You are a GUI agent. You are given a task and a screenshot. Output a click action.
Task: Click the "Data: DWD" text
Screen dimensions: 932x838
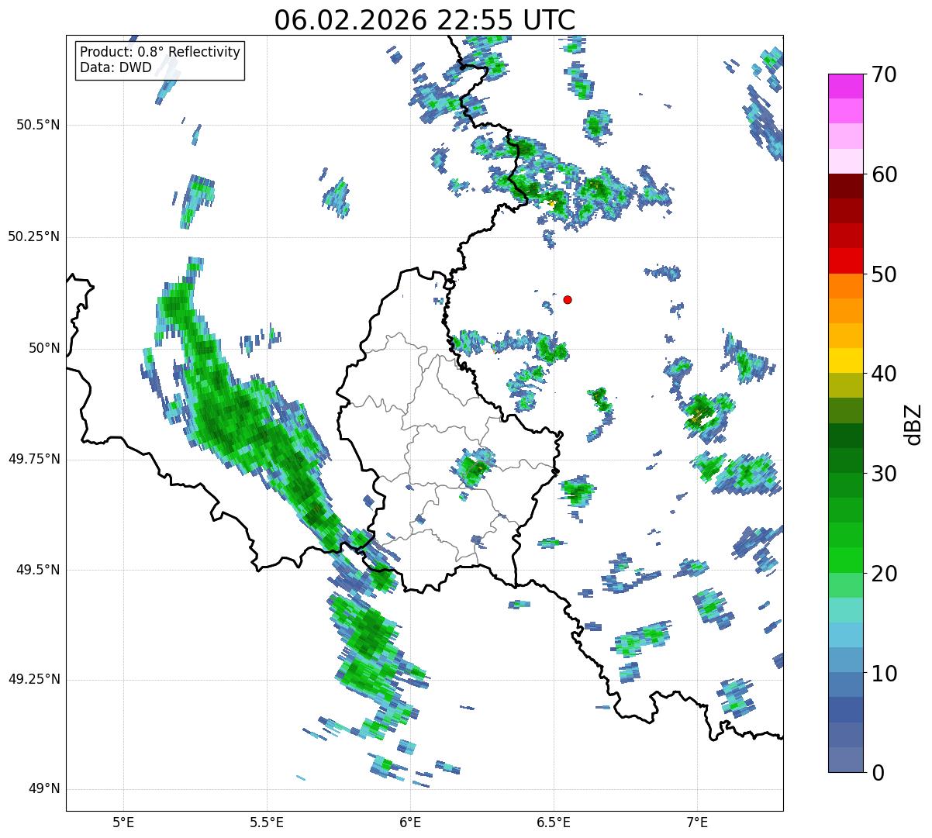116,67
